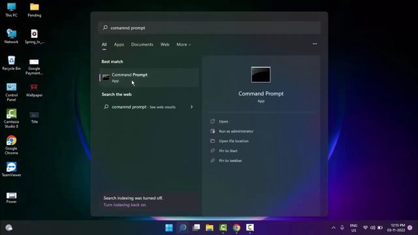Click Turn indexing back on link

(x=125, y=205)
